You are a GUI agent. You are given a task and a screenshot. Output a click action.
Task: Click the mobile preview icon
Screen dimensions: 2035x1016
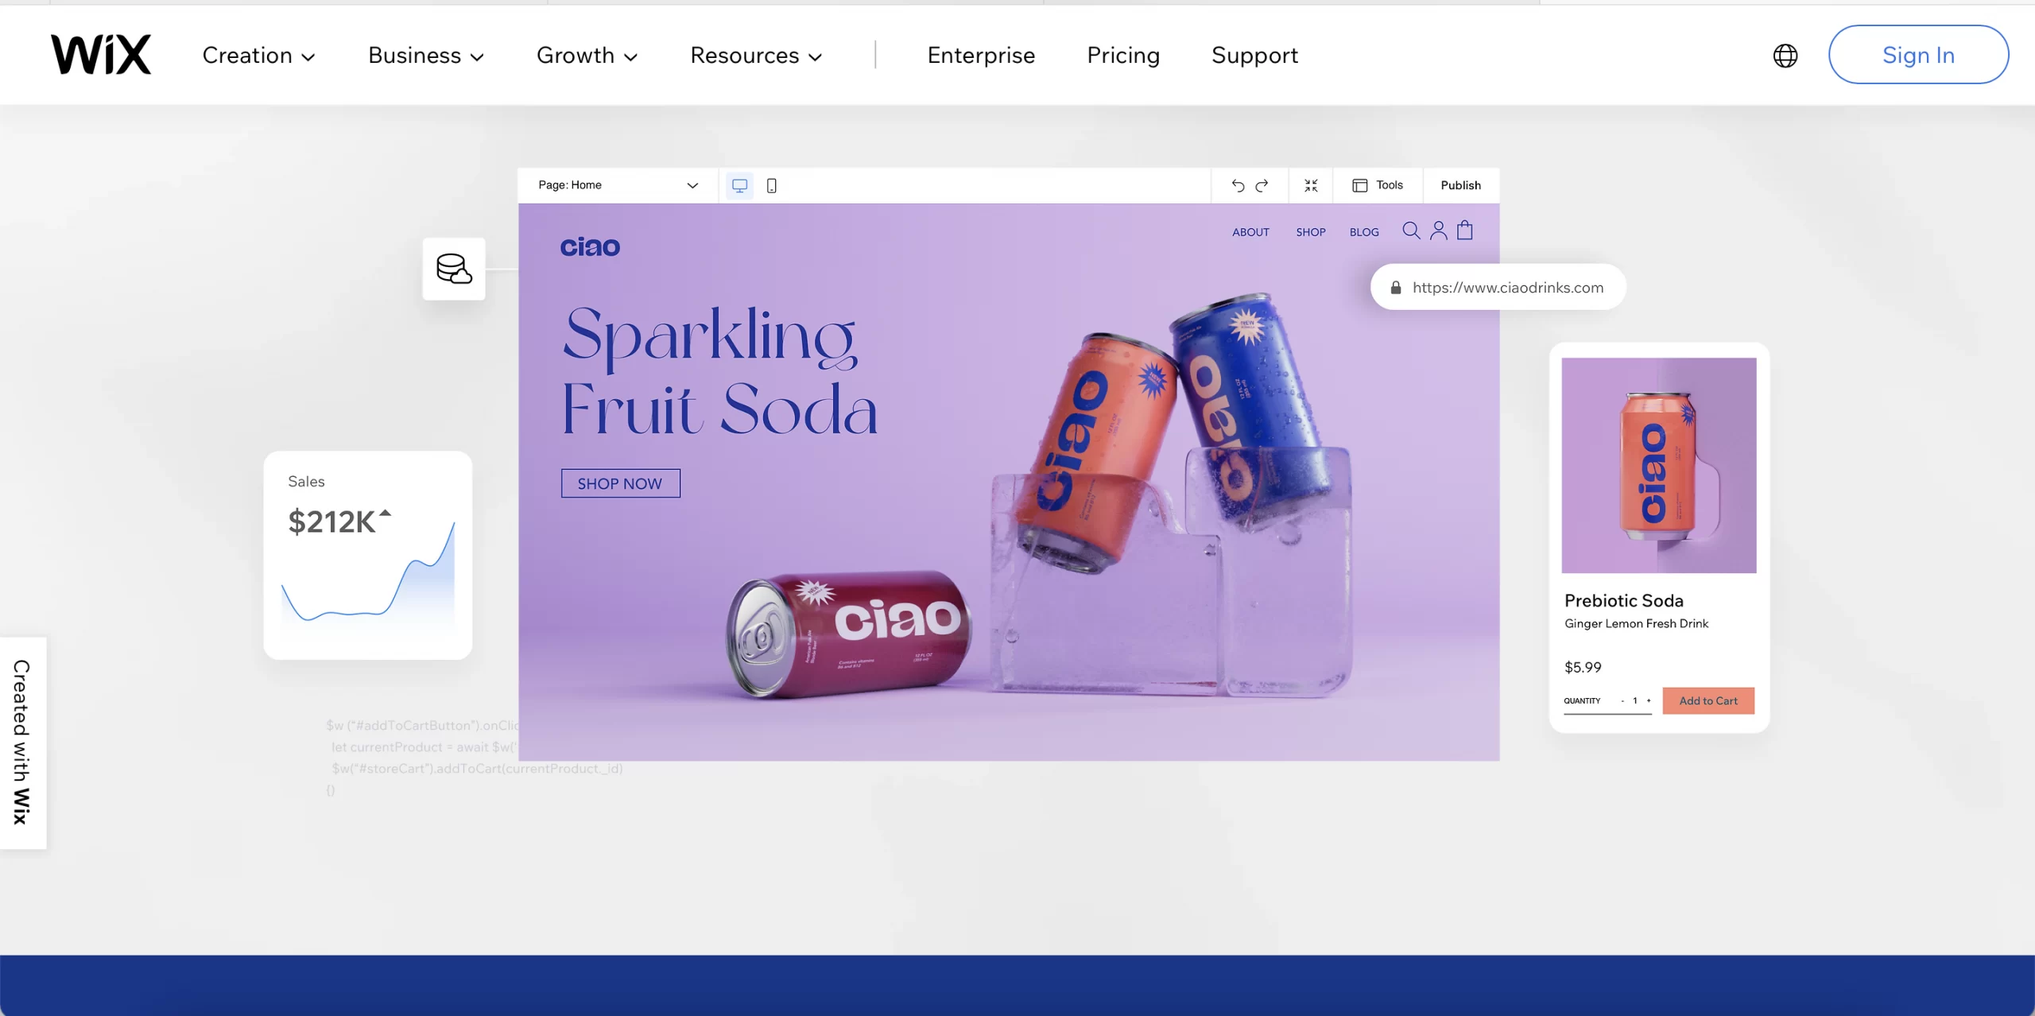(x=772, y=185)
